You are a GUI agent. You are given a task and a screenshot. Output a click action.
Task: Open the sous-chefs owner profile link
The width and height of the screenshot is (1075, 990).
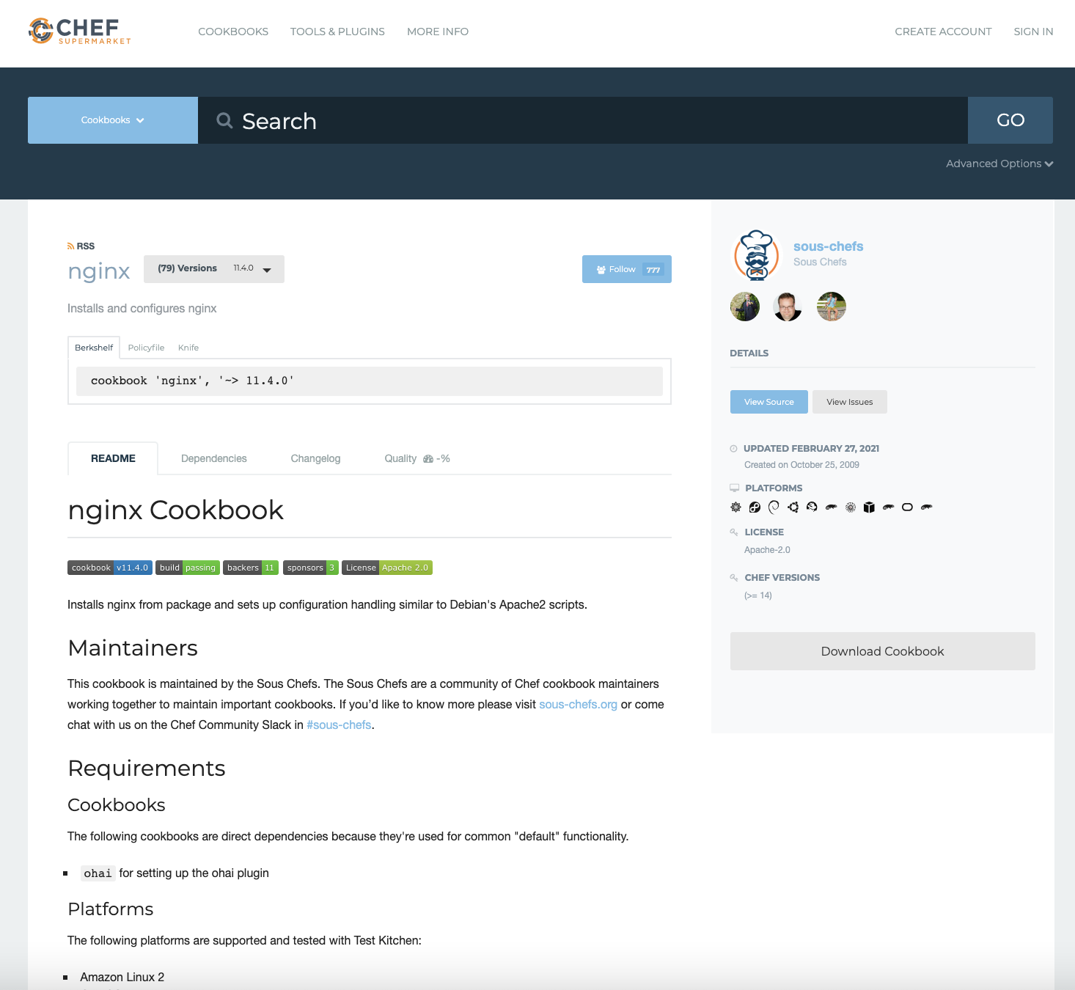(829, 246)
